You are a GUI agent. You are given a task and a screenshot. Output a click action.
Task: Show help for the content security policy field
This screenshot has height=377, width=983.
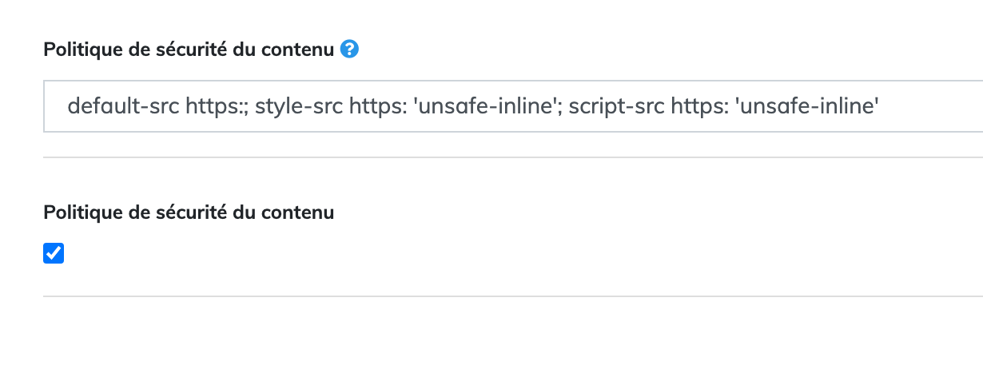coord(349,50)
